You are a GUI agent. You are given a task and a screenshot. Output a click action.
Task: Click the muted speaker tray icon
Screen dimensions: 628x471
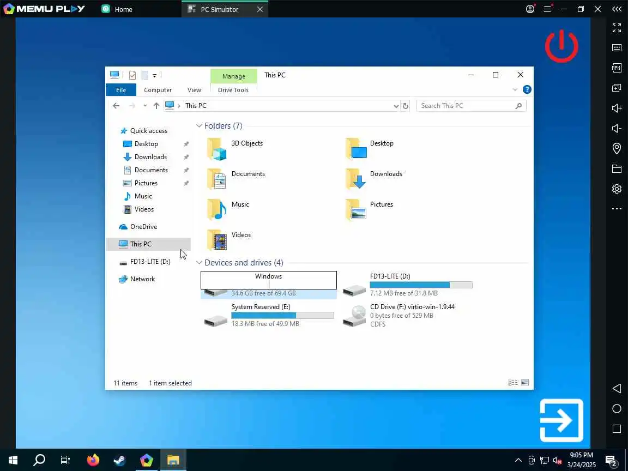(558, 460)
